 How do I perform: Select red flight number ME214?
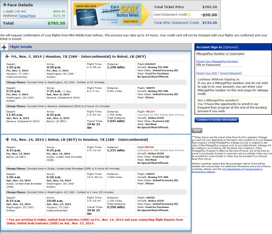[x=150, y=112]
